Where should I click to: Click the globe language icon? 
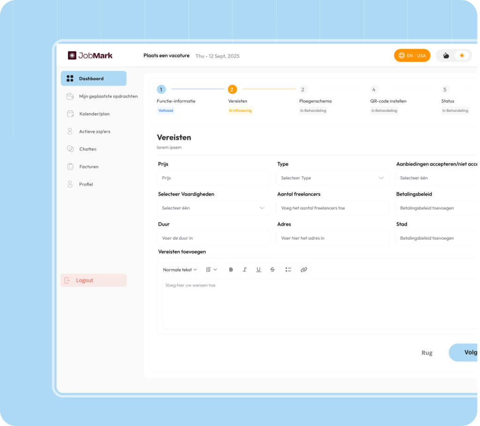pos(402,56)
